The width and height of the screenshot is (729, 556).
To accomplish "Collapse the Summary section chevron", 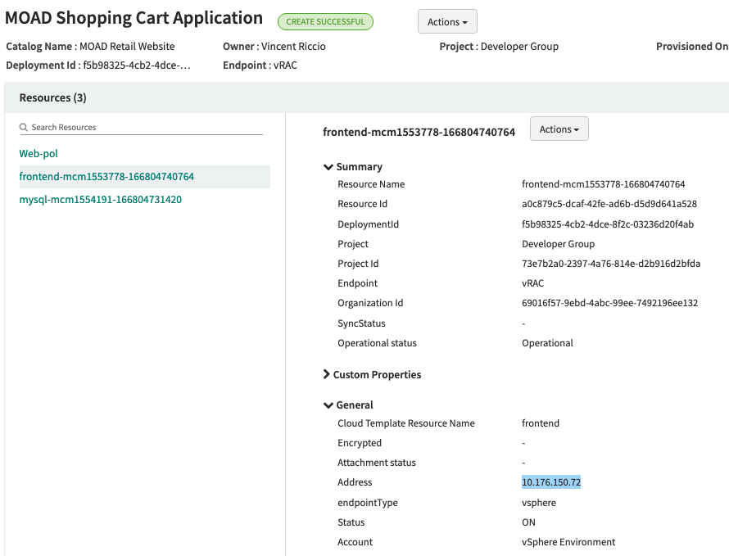I will tap(328, 167).
